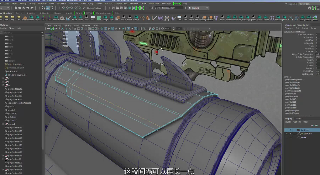320x175 pixels.
Task: Toggle select-by-object-type mode icon
Action: pyautogui.click(x=48, y=8)
